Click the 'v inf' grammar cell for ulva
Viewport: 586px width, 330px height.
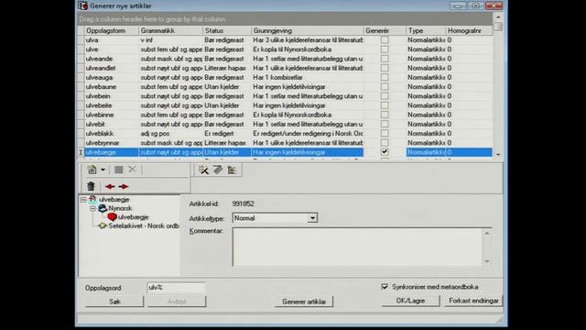coord(170,39)
